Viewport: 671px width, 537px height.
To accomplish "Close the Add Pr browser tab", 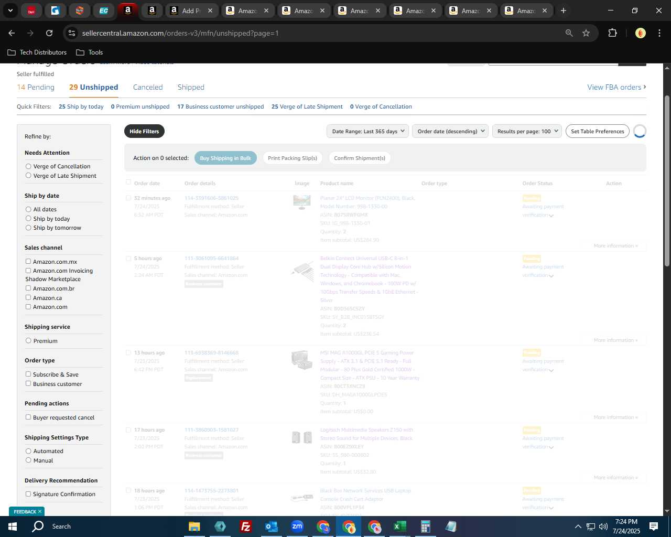I will (210, 10).
